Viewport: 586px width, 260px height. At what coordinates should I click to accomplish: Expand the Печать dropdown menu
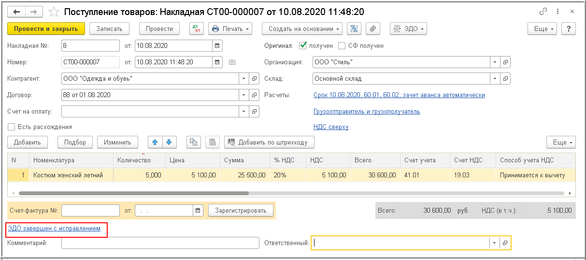click(230, 29)
